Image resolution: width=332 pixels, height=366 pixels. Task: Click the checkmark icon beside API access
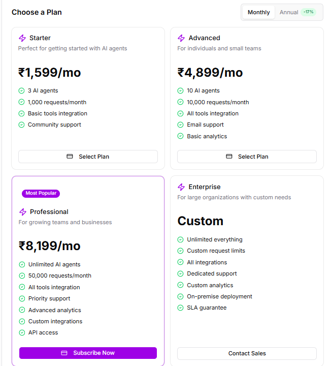click(22, 333)
